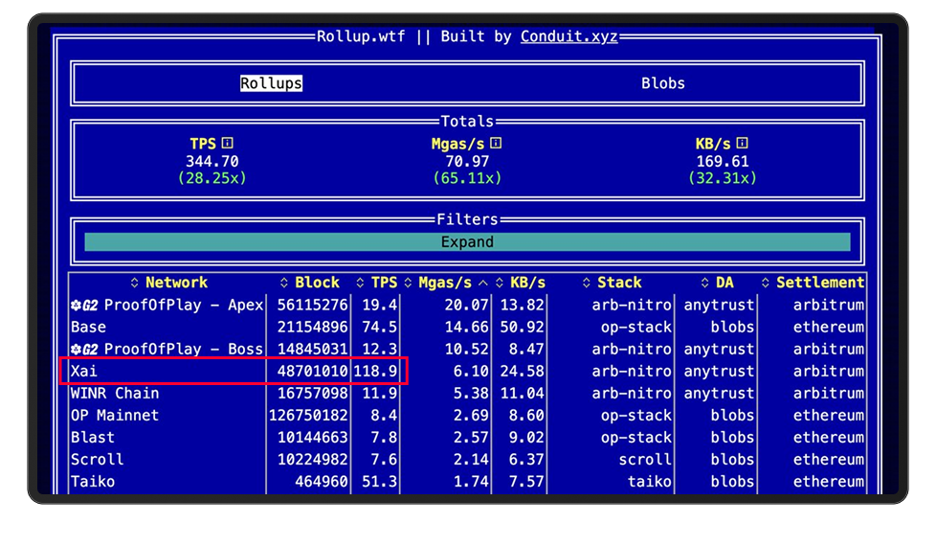Click the ProofOfPlay – Boss network name
936x546 pixels.
pos(183,350)
